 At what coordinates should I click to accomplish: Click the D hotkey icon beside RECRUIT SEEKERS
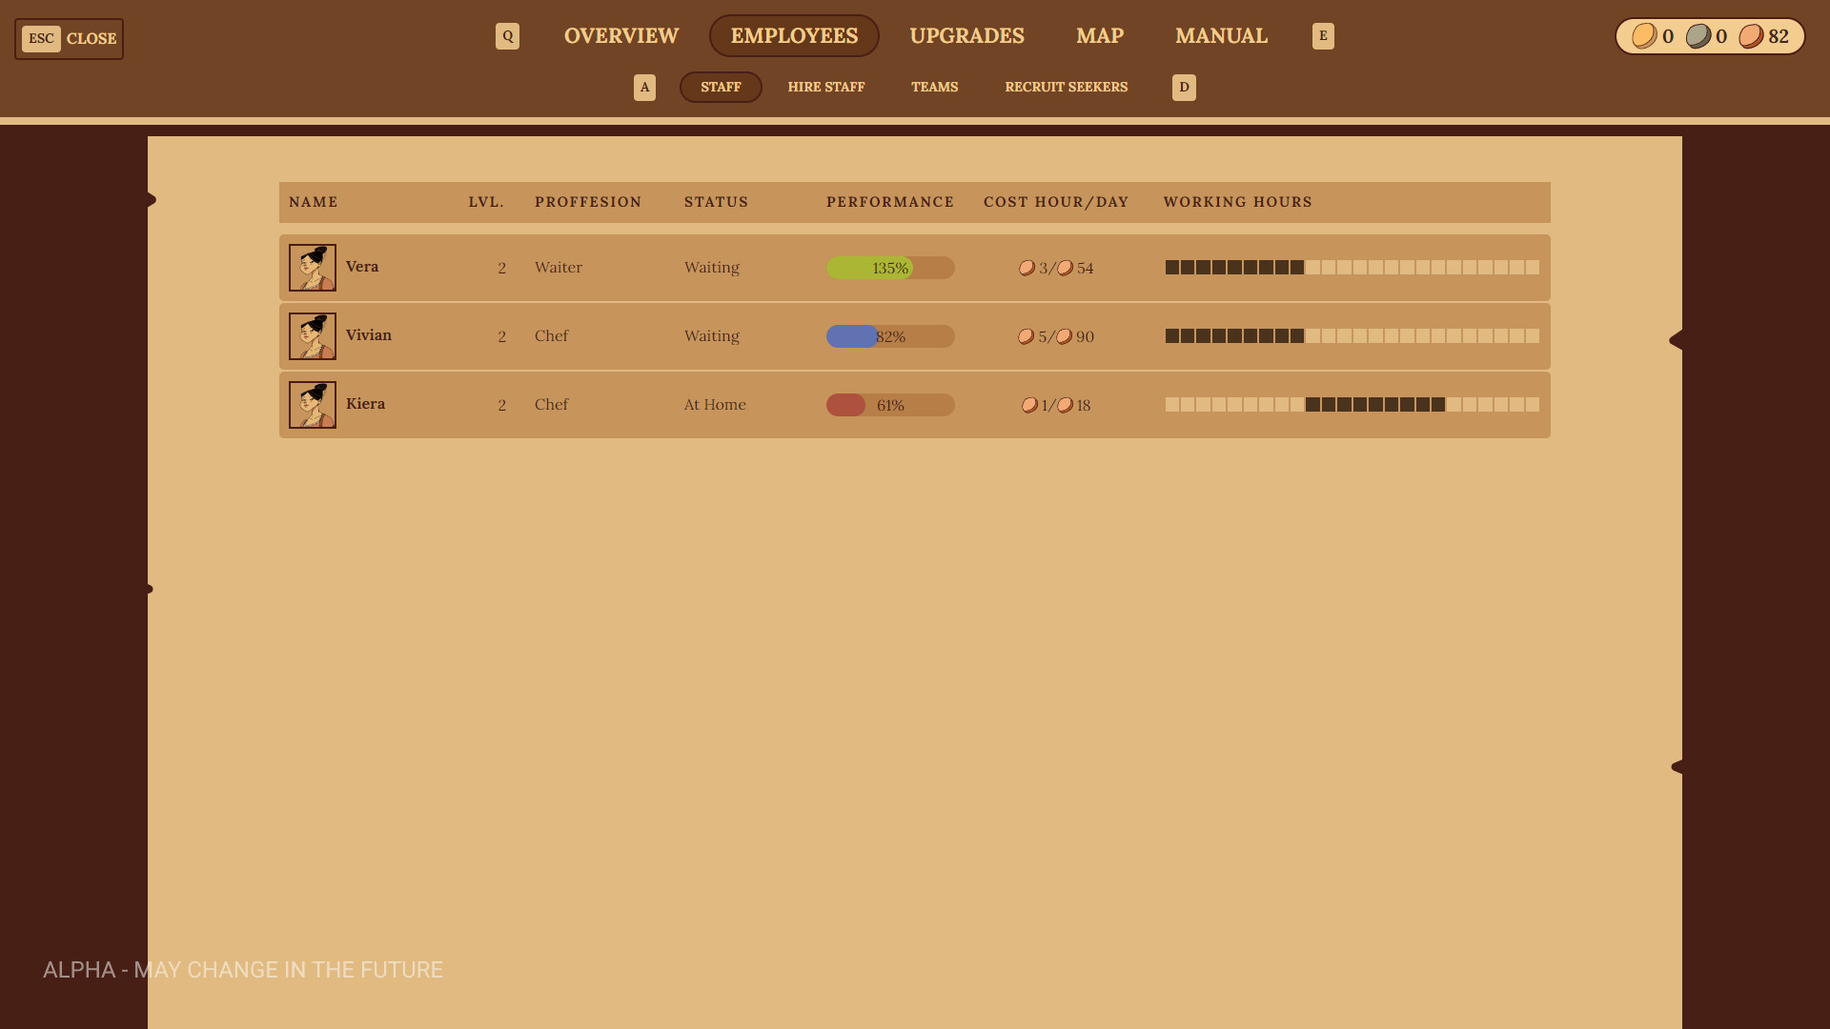point(1184,87)
